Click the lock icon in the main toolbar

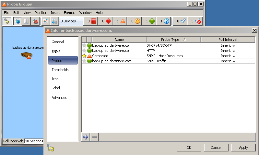(6, 21)
